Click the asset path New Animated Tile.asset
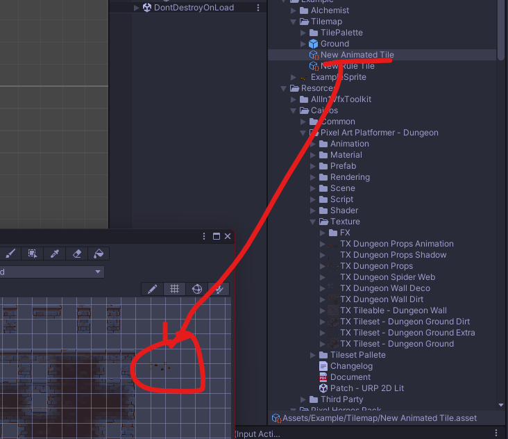The height and width of the screenshot is (439, 508). [380, 418]
